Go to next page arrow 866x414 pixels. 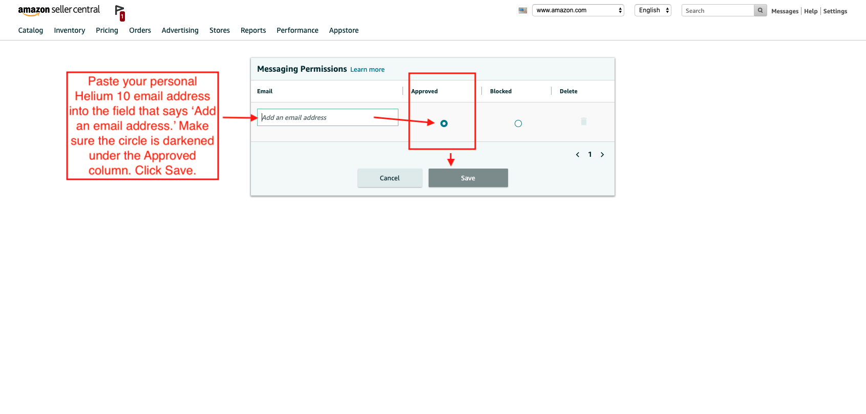pos(602,155)
